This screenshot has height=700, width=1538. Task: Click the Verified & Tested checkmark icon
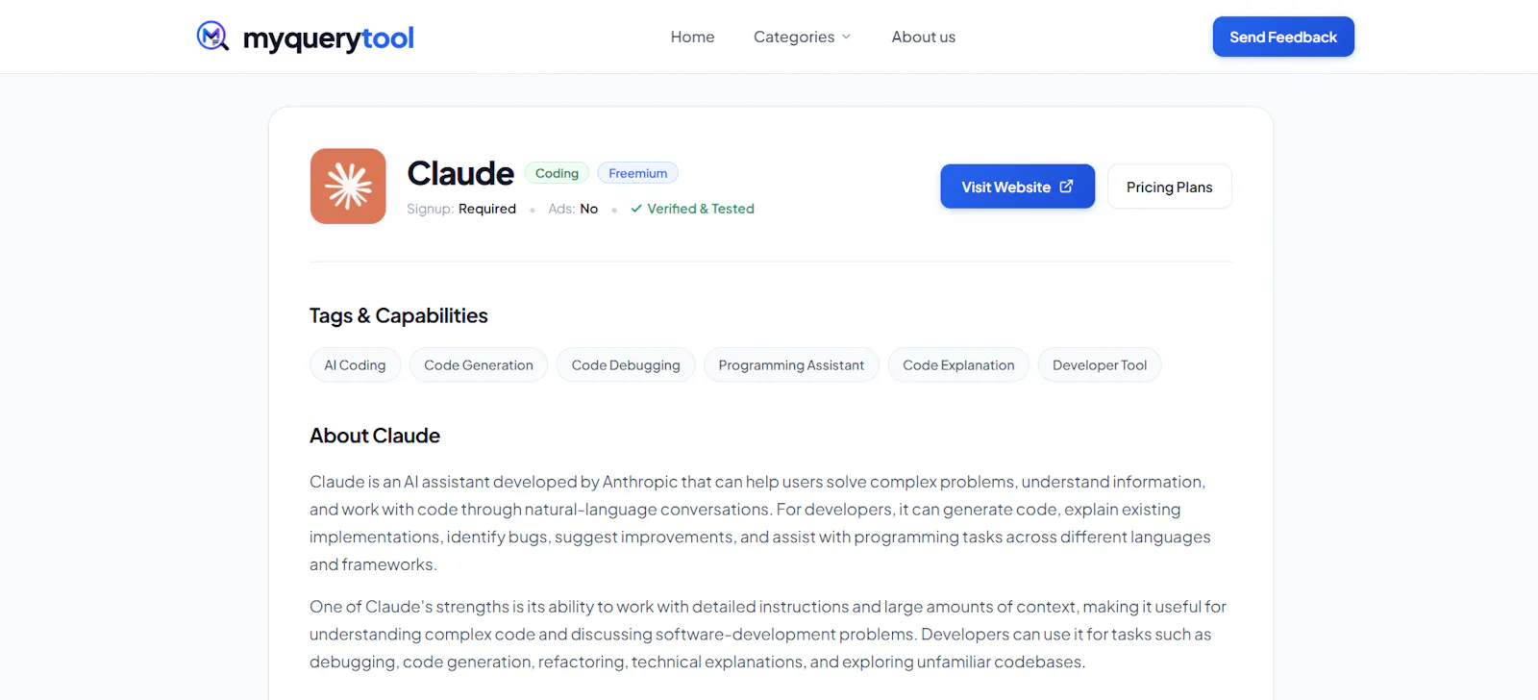(636, 209)
